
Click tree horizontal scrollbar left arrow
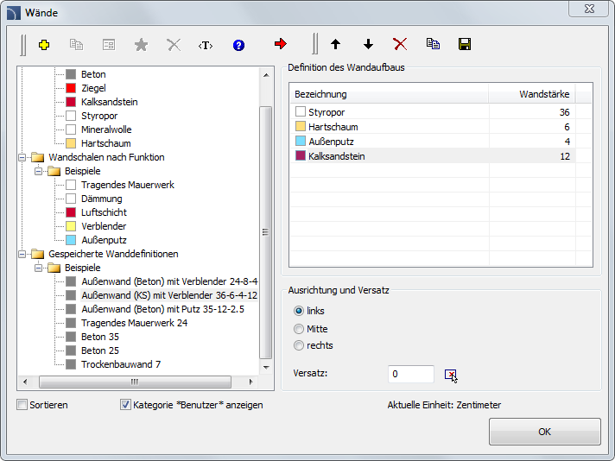point(25,382)
